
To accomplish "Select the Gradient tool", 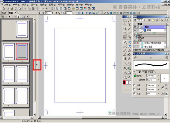I will click(125, 59).
